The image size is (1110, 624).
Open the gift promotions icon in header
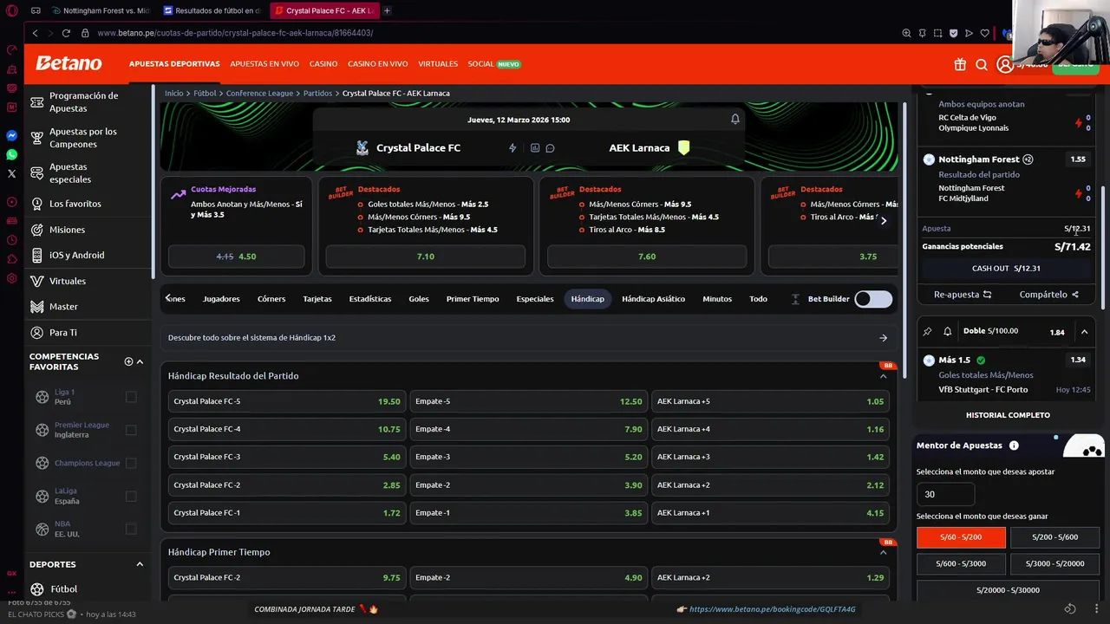tap(960, 64)
